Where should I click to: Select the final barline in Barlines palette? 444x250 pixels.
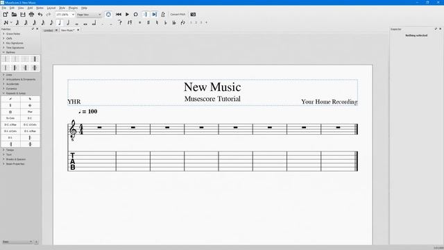coord(35,59)
